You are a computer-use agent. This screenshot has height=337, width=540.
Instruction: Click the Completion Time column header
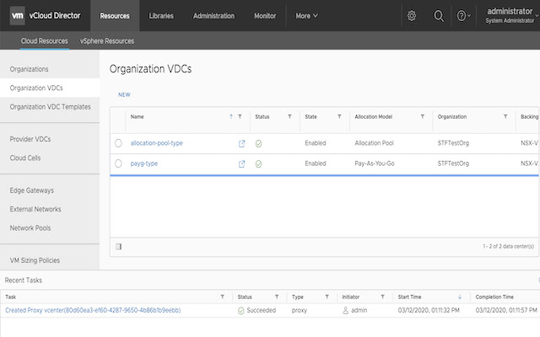(494, 297)
